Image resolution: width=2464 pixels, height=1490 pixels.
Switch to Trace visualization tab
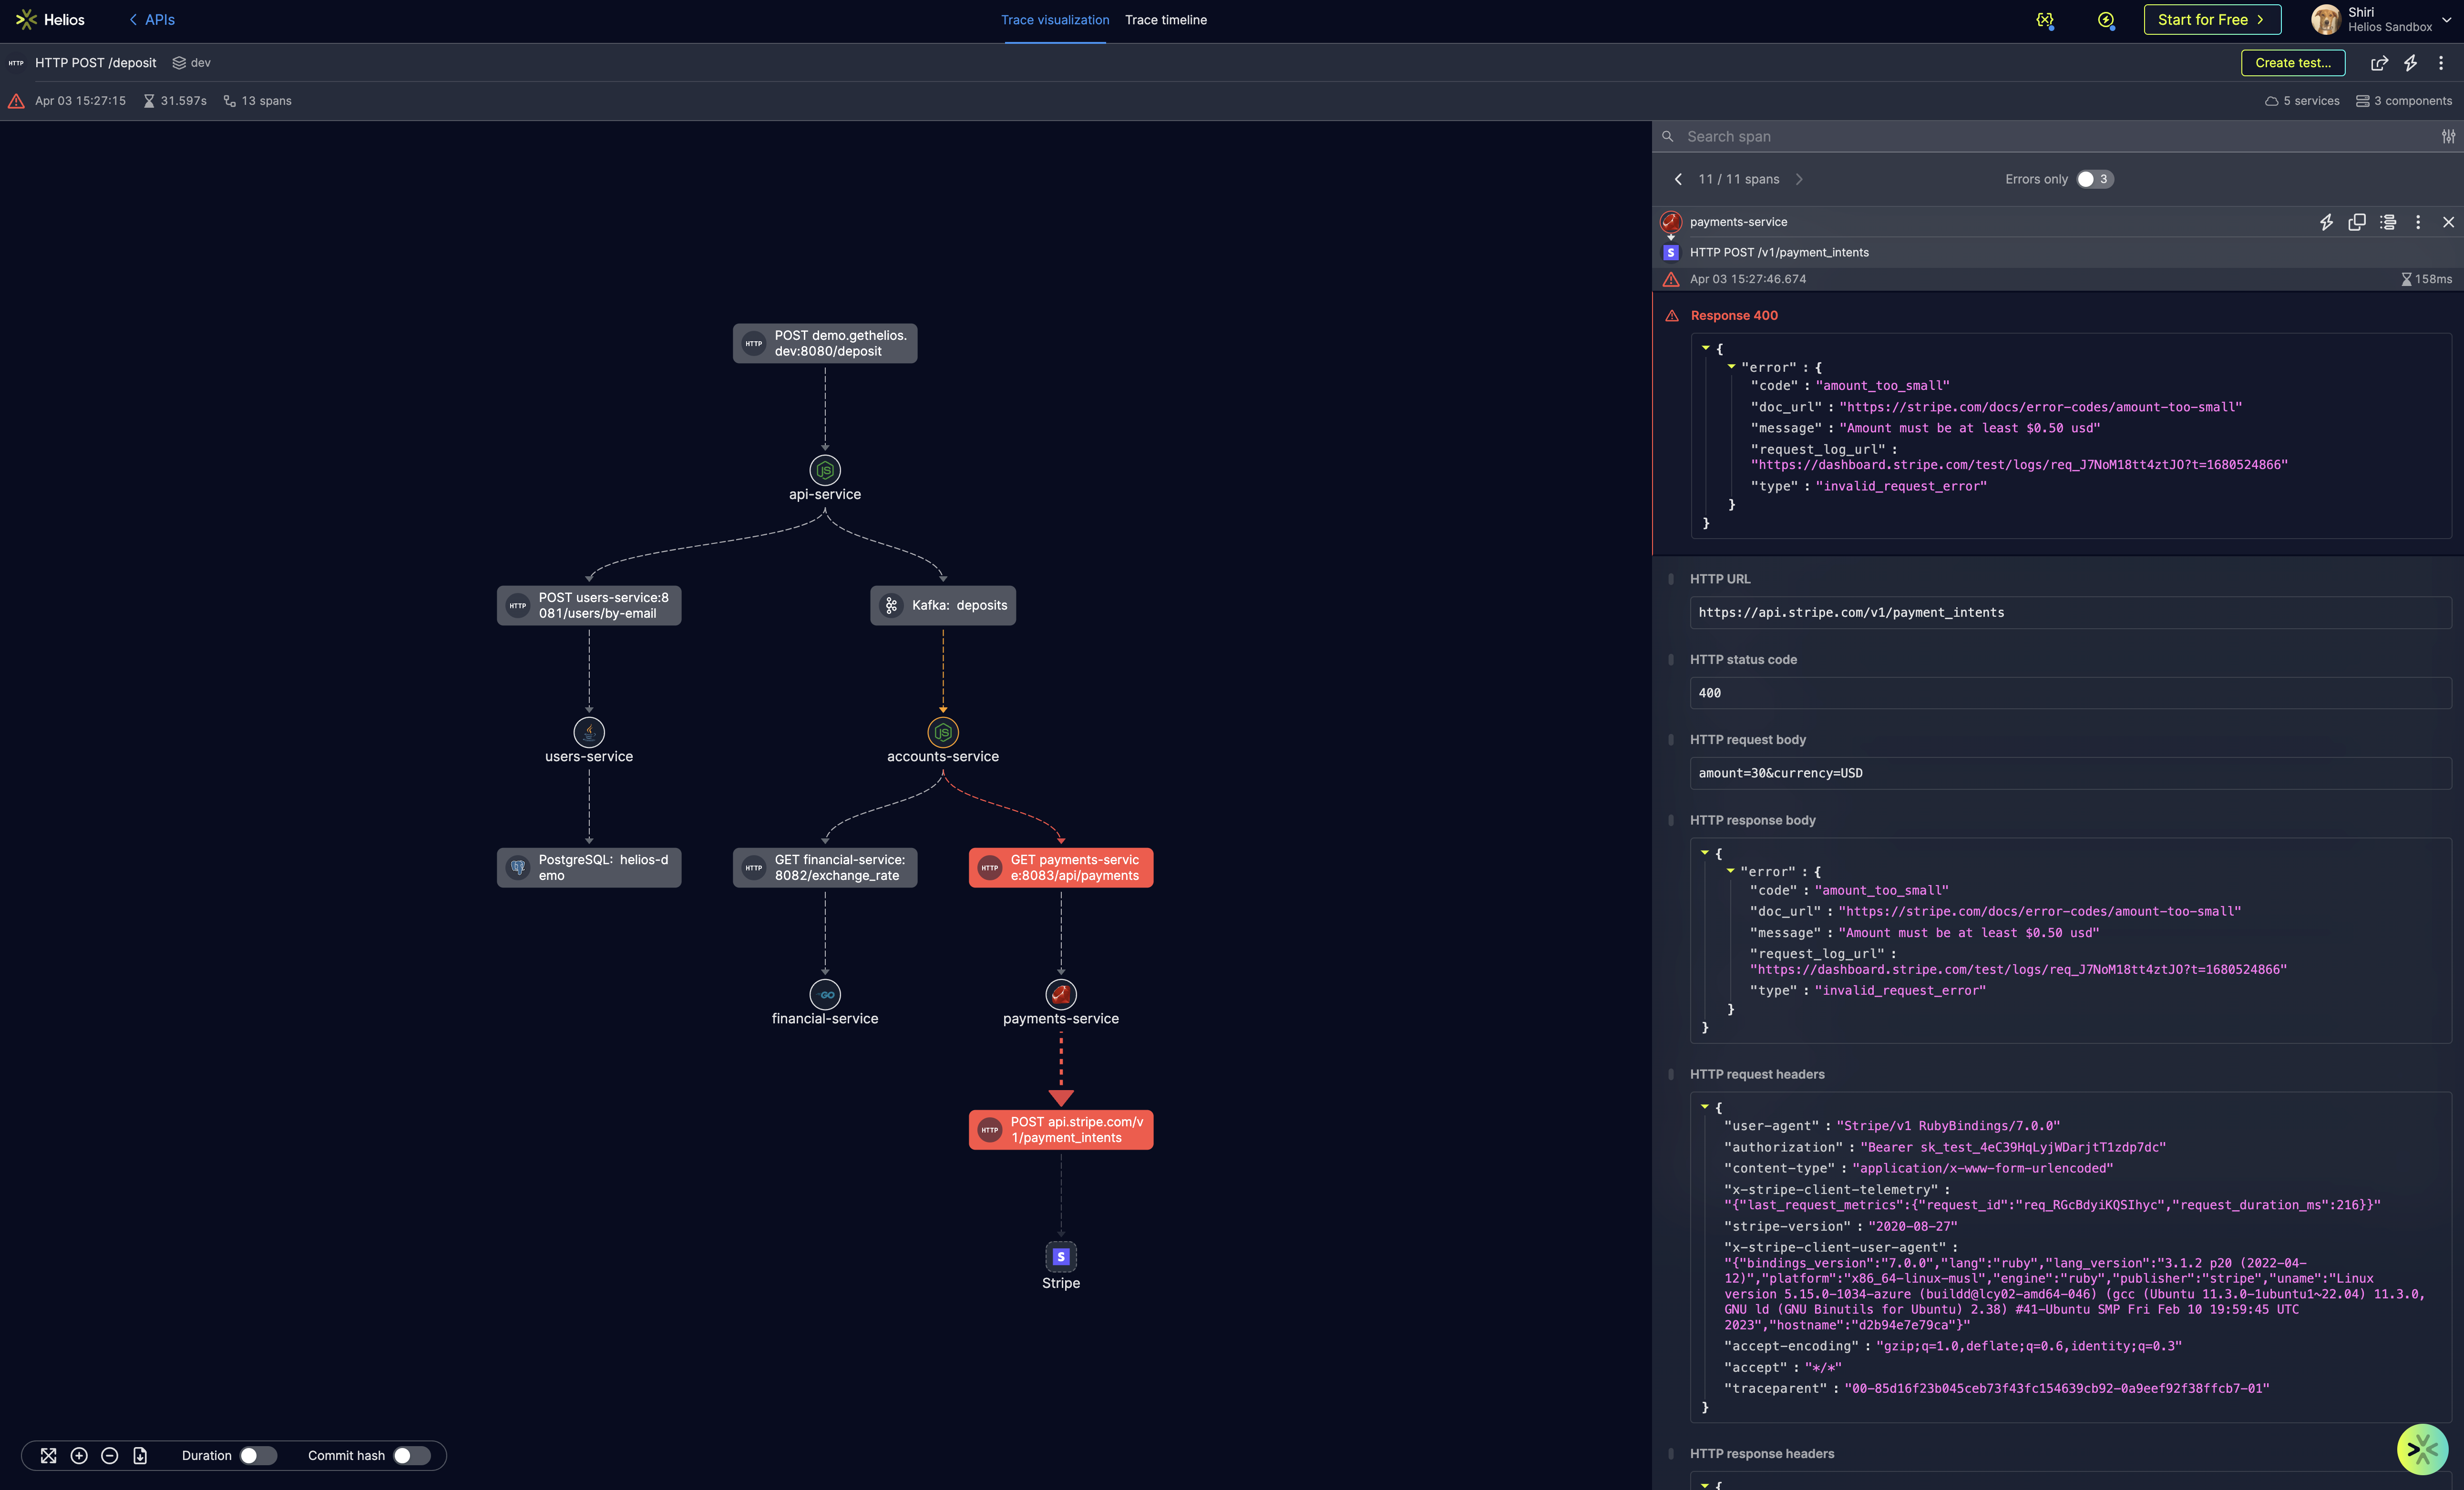(x=1055, y=20)
